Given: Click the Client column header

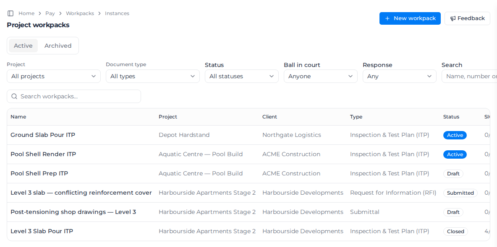Looking at the screenshot, I should click(270, 117).
